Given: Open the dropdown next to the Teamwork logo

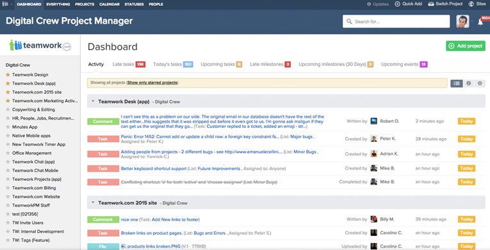Looking at the screenshot, I should tap(12, 4).
